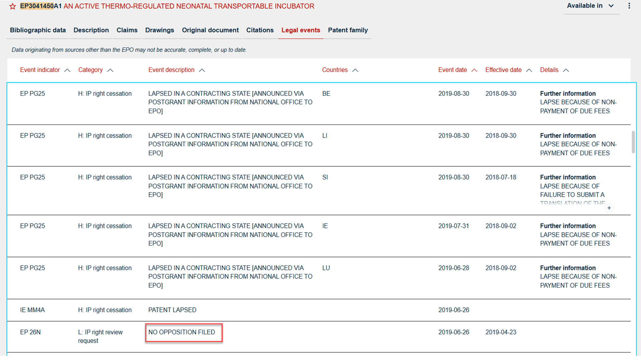This screenshot has height=360, width=641.
Task: Sort by Effective date column arrow
Action: click(x=529, y=70)
